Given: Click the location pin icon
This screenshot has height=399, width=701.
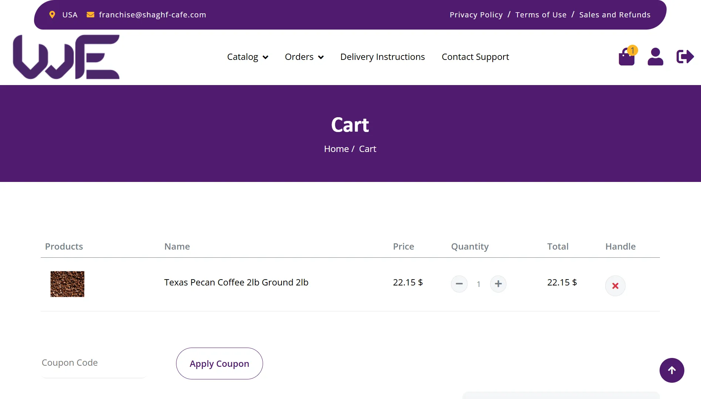Looking at the screenshot, I should coord(52,15).
